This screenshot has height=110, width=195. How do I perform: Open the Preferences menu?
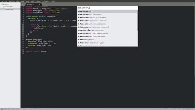[46, 1]
